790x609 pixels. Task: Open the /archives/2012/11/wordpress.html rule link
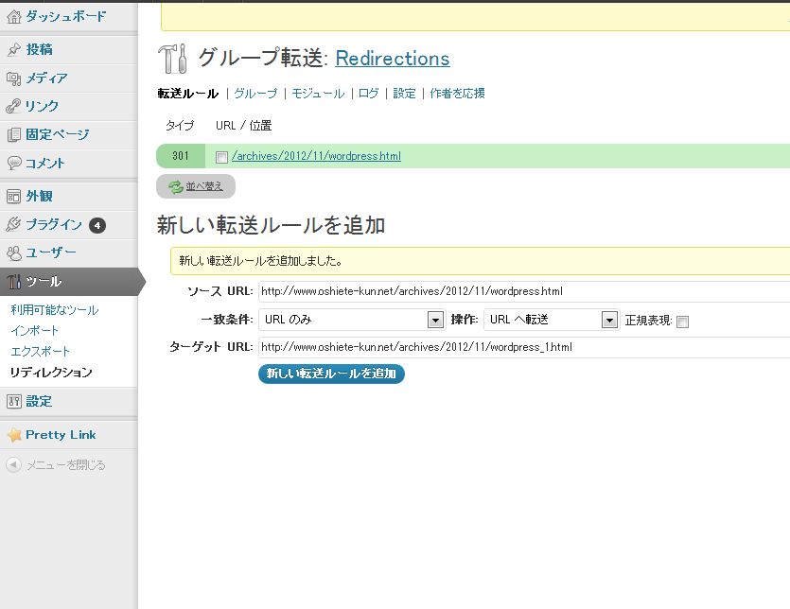coord(316,156)
